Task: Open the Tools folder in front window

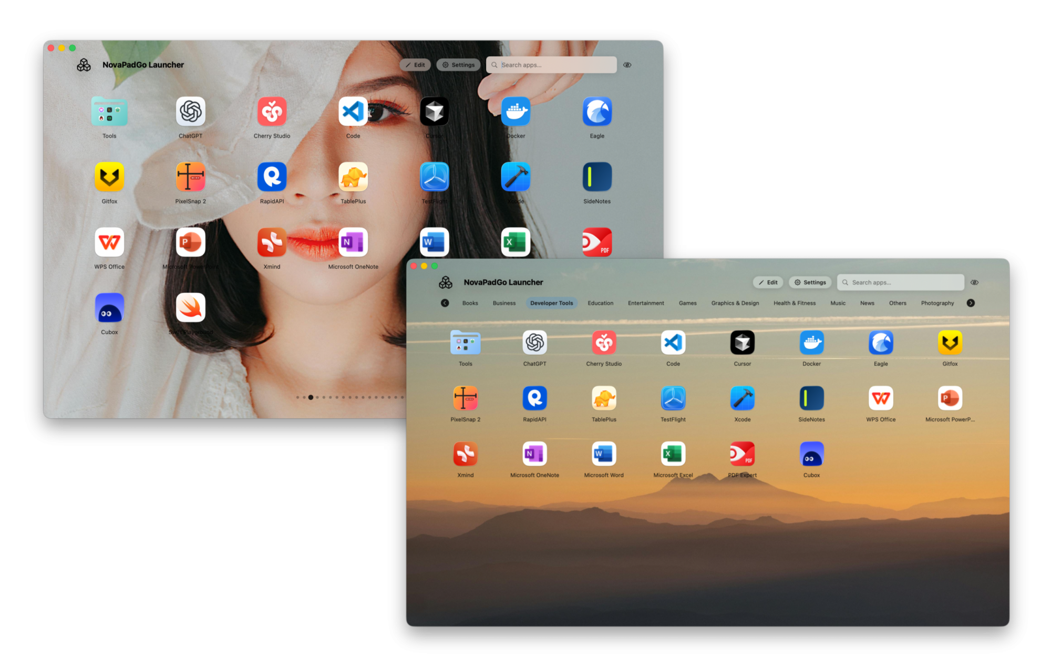Action: click(x=465, y=343)
